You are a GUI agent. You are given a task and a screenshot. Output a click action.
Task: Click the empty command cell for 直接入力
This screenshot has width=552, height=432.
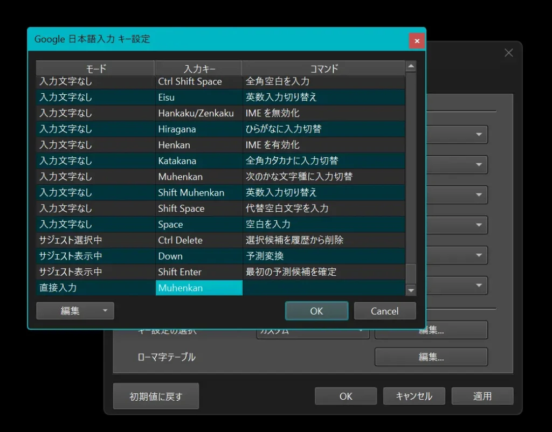point(324,288)
